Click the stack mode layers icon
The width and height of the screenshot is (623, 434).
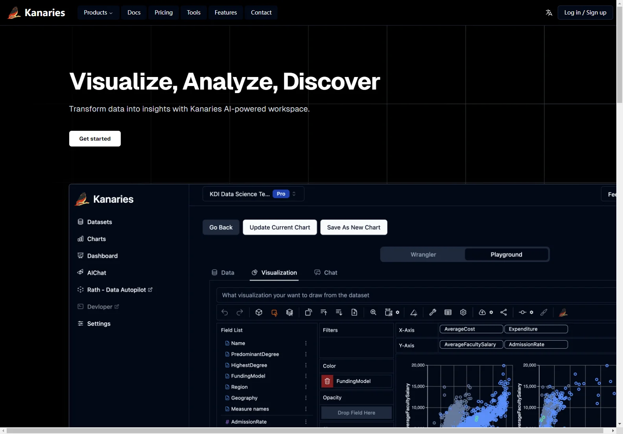pyautogui.click(x=289, y=312)
